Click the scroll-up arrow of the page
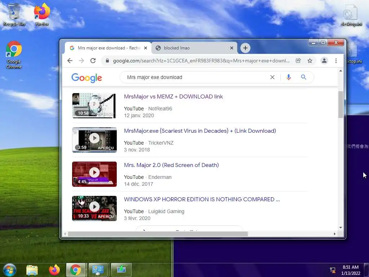 341,71
